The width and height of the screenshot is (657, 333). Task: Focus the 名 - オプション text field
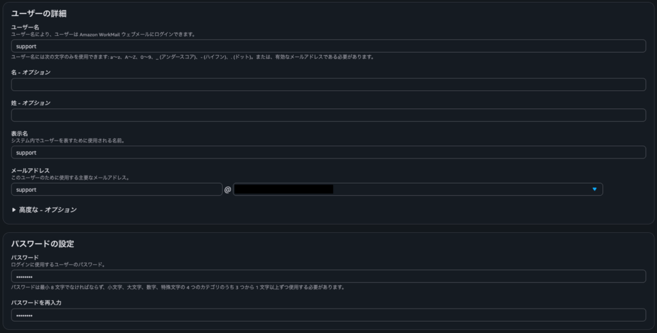[328, 85]
